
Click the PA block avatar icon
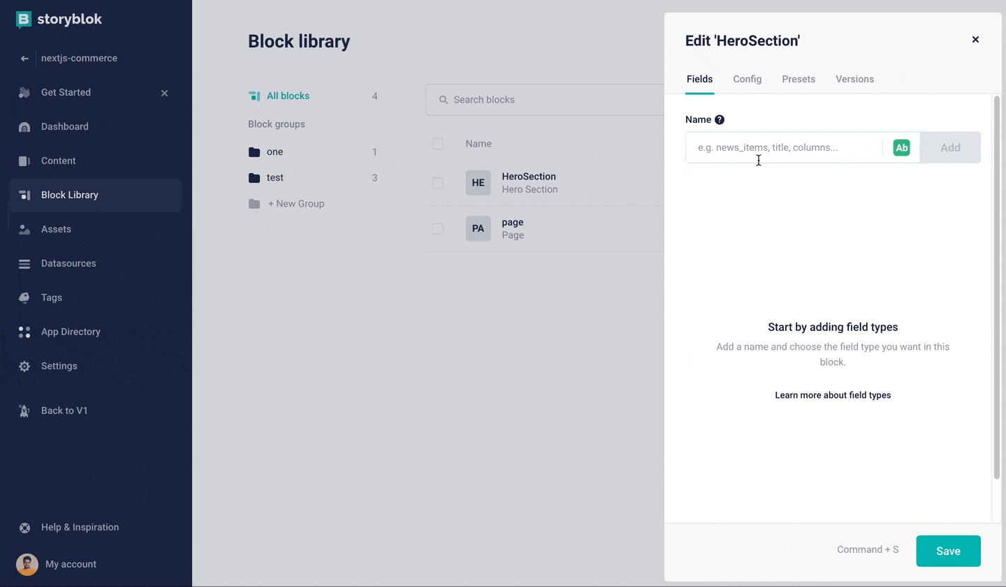[x=478, y=228]
